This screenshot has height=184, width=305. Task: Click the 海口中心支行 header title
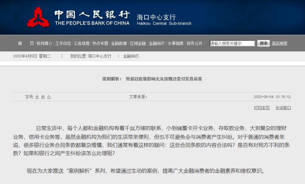pyautogui.click(x=156, y=17)
